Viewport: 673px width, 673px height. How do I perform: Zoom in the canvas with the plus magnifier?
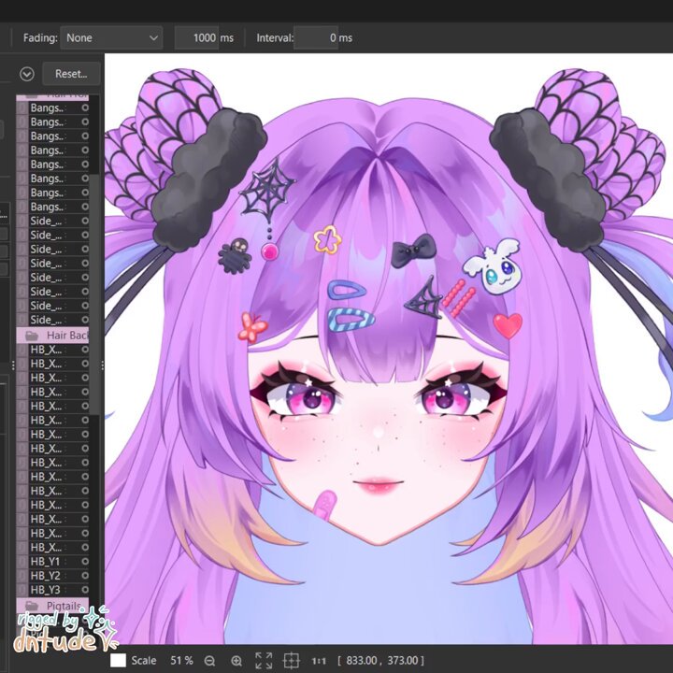(236, 661)
